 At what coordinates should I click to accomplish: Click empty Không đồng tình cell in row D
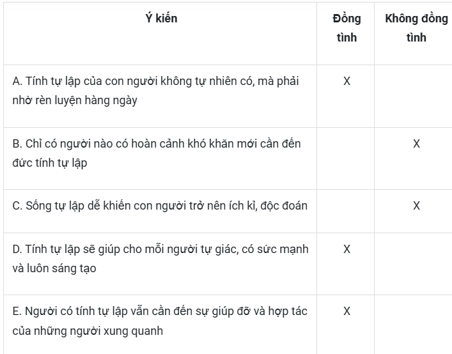(x=413, y=264)
